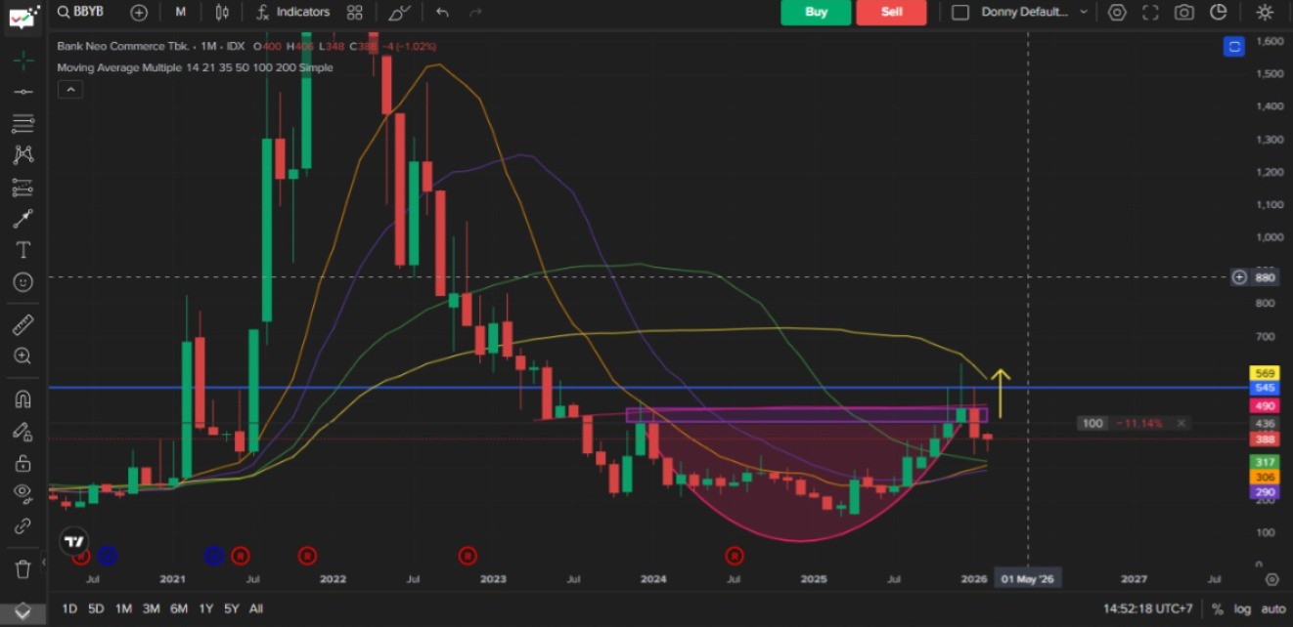Toggle stay in drawing mode
This screenshot has width=1293, height=627.
[23, 431]
